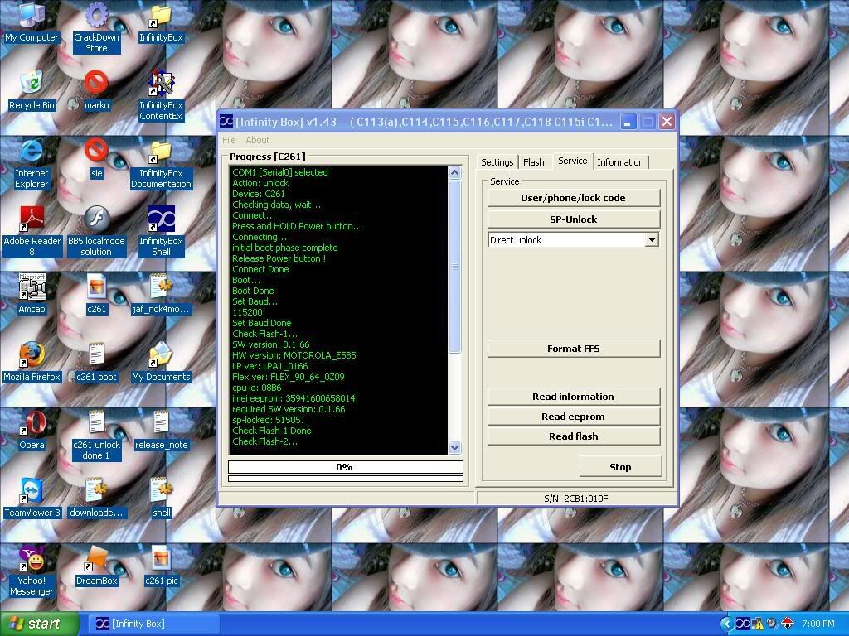Switch to the Service tab
The image size is (849, 636).
573,161
